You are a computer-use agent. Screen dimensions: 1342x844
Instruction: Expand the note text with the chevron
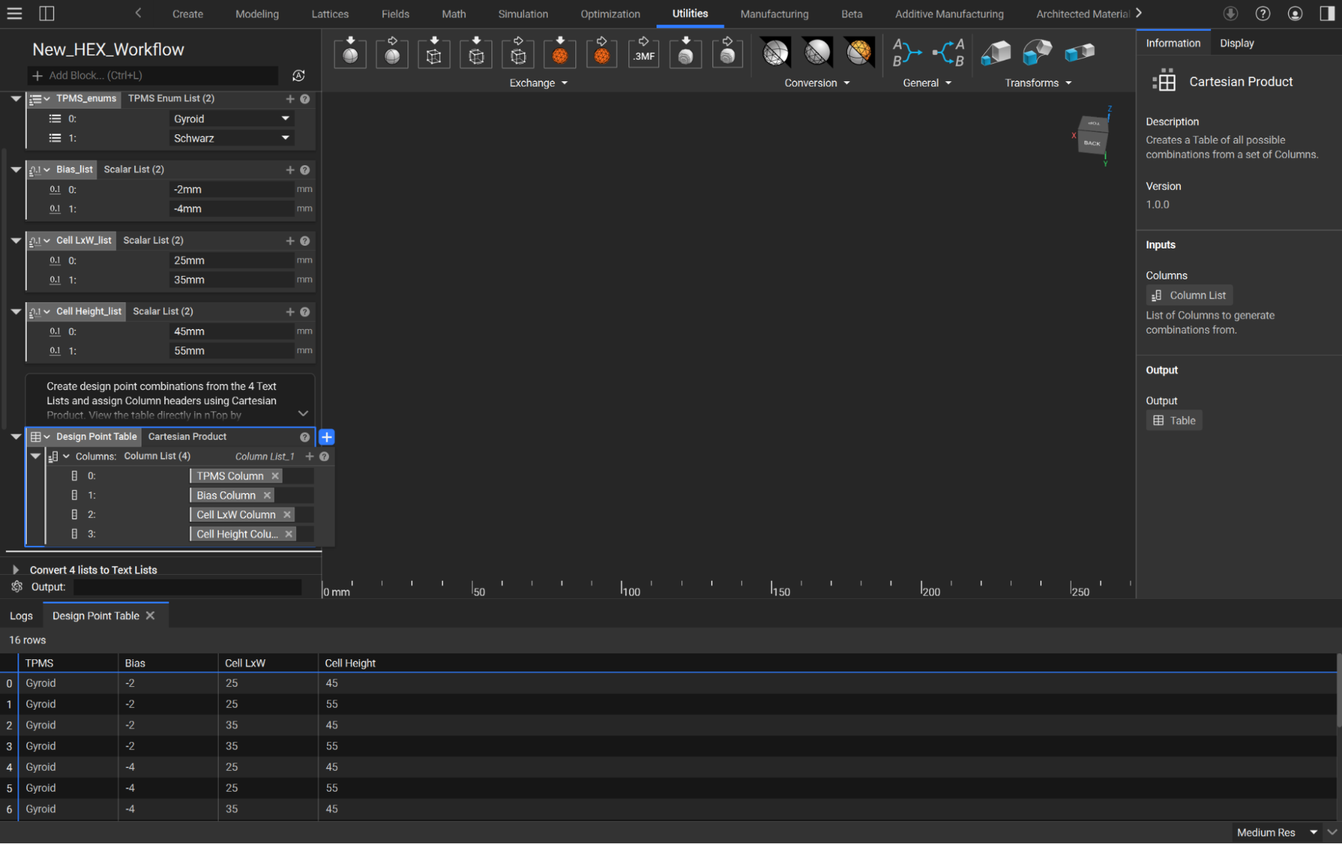(303, 414)
